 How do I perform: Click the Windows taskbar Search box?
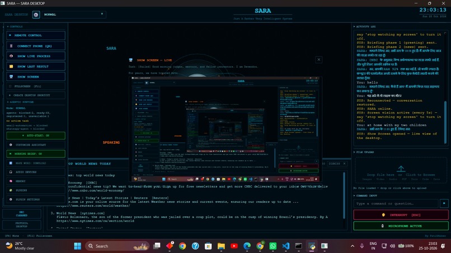pos(118,246)
